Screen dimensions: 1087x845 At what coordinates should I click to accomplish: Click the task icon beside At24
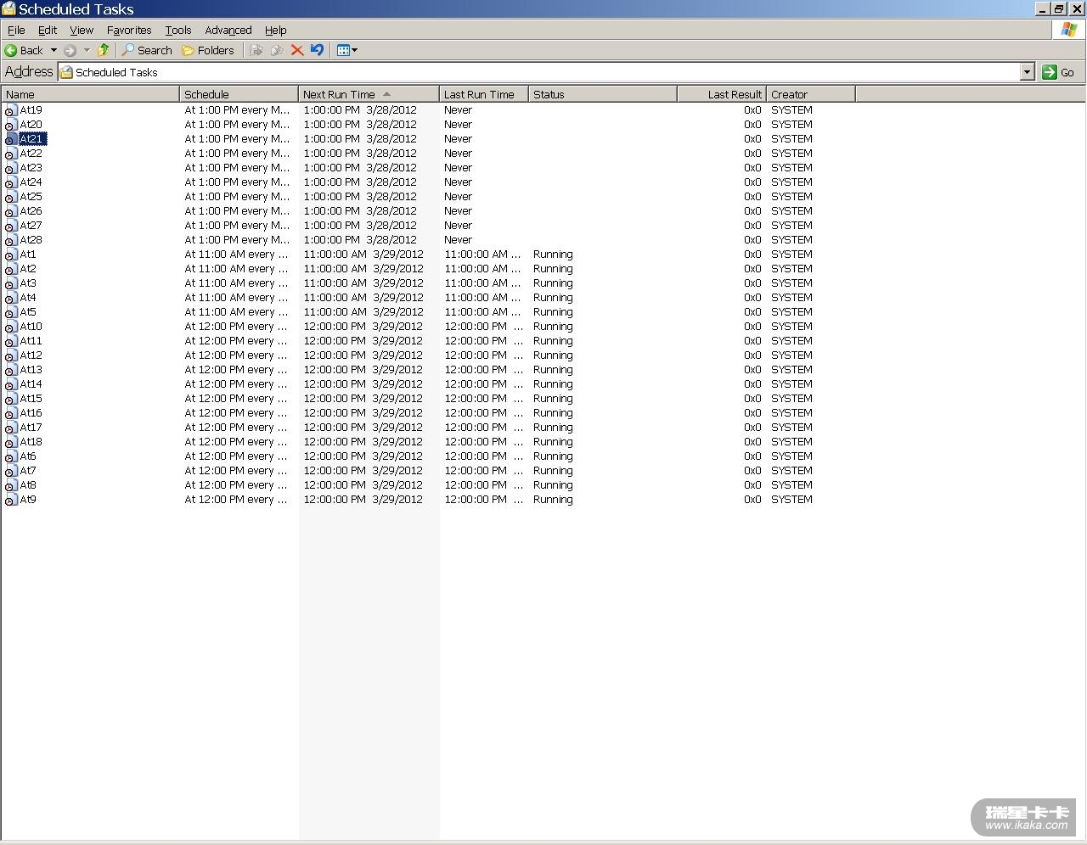(11, 182)
